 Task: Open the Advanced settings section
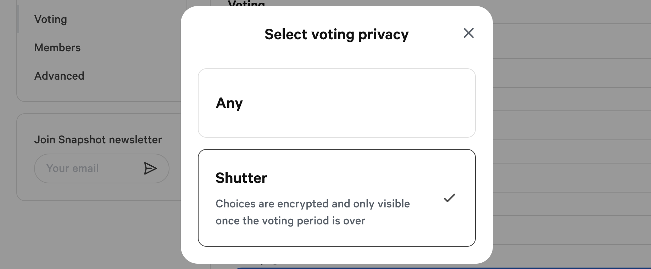click(59, 76)
